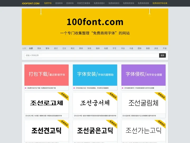The image size is (190, 143).
Task: Click the 【字体侵权事件】 caption link
Action: click(139, 88)
